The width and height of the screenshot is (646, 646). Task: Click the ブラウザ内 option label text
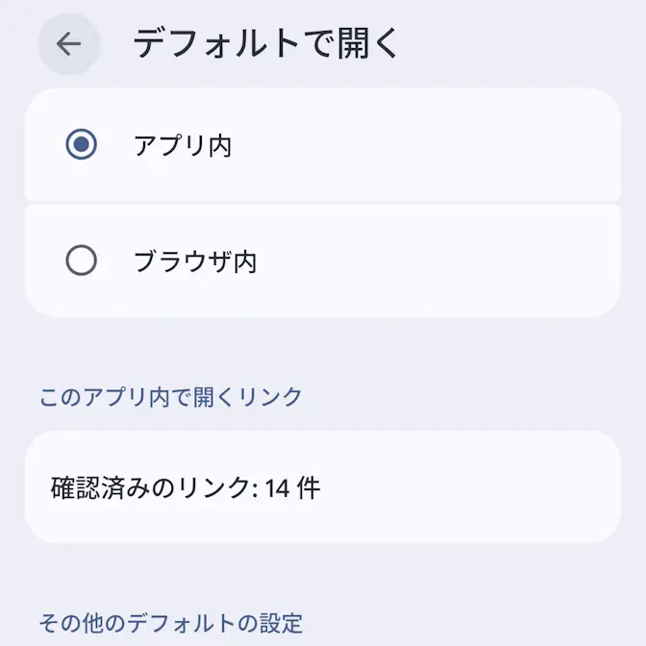coord(195,261)
